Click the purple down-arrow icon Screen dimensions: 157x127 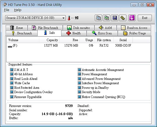(132, 18)
